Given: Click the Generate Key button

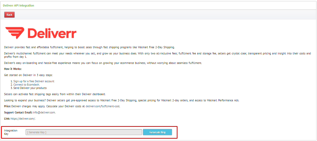Looking at the screenshot, I should 157,132.
